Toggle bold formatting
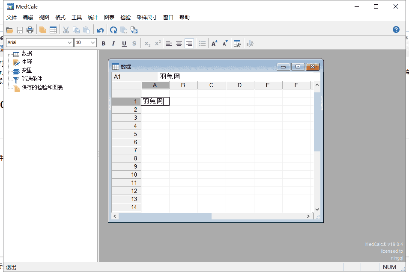This screenshot has height=275, width=409. [103, 43]
